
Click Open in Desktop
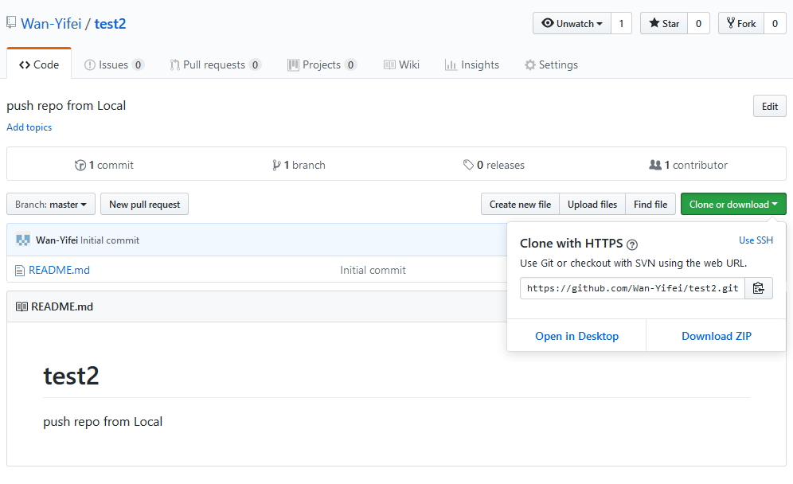[x=576, y=336]
